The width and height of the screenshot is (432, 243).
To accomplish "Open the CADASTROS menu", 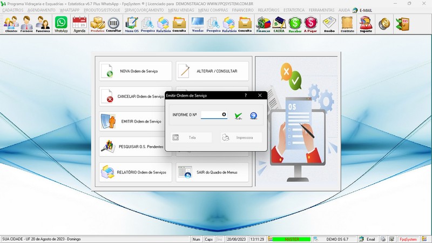I will click(13, 10).
